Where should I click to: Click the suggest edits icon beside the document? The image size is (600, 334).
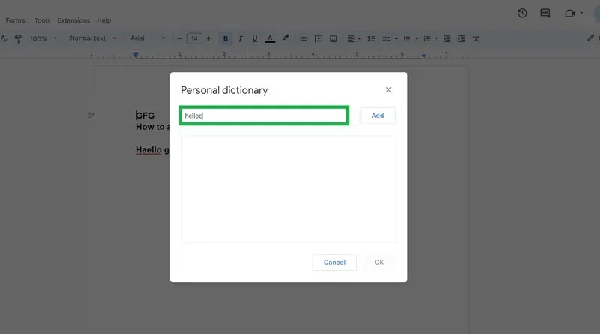[91, 115]
